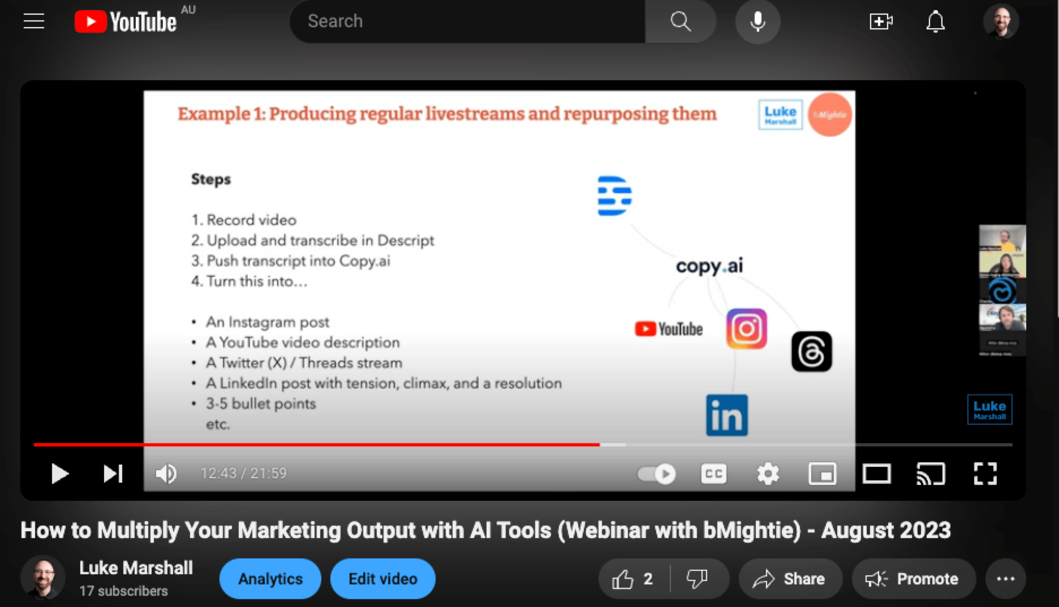Click the YouTube logo home link
The image size is (1059, 607).
(126, 22)
